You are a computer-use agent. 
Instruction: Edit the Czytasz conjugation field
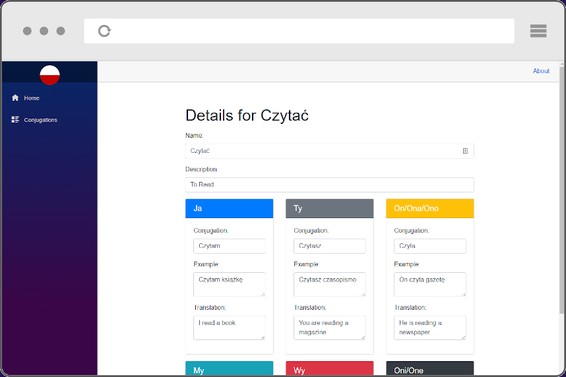[329, 246]
